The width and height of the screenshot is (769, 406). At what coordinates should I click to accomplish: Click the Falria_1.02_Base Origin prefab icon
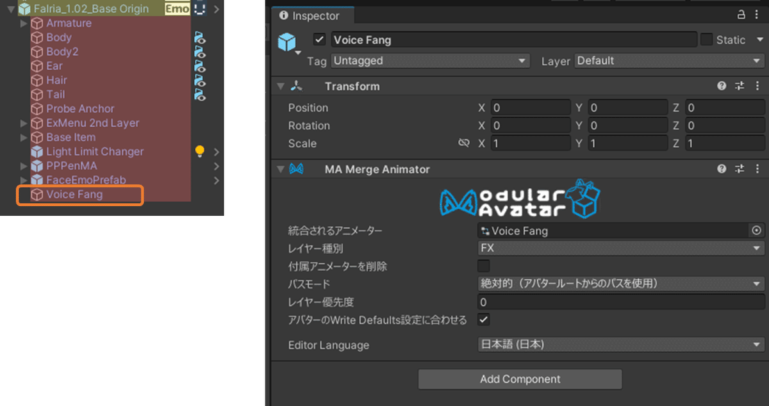pyautogui.click(x=24, y=9)
